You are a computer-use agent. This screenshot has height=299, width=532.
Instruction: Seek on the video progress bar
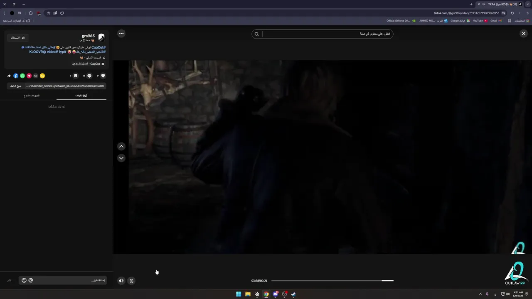tap(332, 281)
